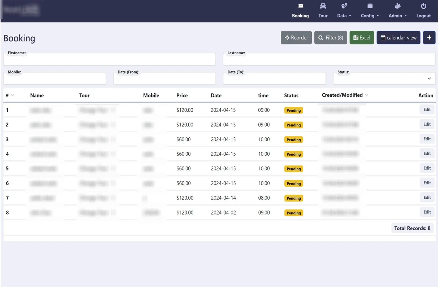Log out using the Logout item

pos(423,11)
